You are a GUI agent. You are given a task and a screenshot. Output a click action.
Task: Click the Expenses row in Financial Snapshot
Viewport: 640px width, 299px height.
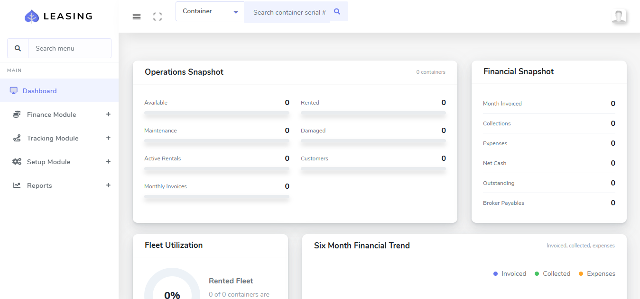[x=549, y=143]
